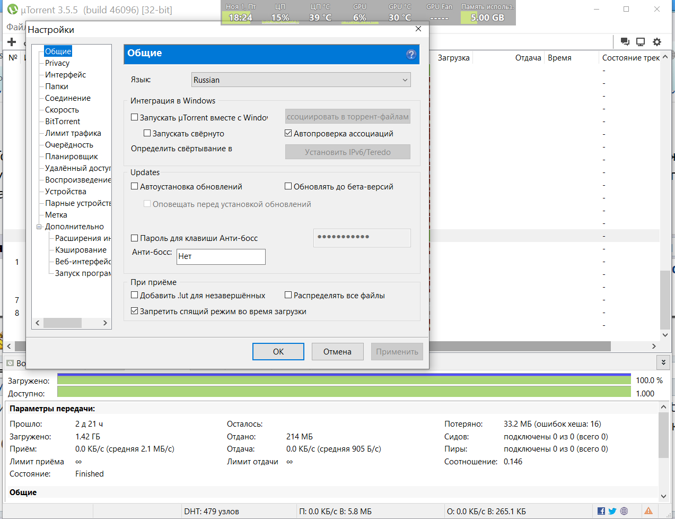Select Удалённый доступ settings category
Image resolution: width=675 pixels, height=519 pixels.
pos(78,168)
